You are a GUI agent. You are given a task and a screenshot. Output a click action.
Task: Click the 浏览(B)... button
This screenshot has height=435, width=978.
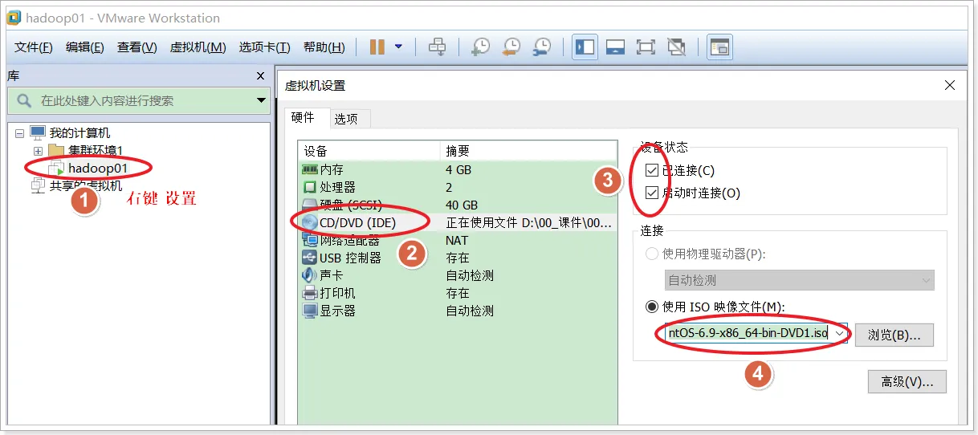[894, 335]
